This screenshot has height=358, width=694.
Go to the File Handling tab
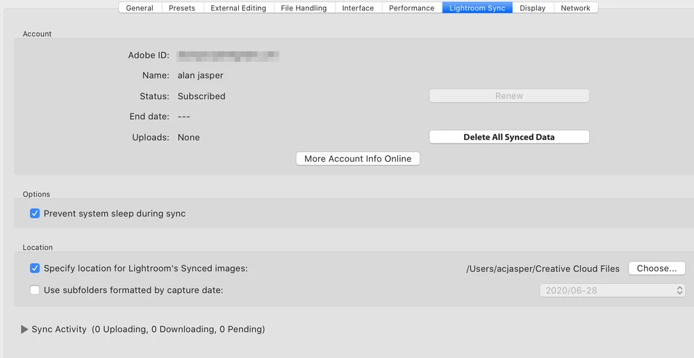tap(304, 8)
